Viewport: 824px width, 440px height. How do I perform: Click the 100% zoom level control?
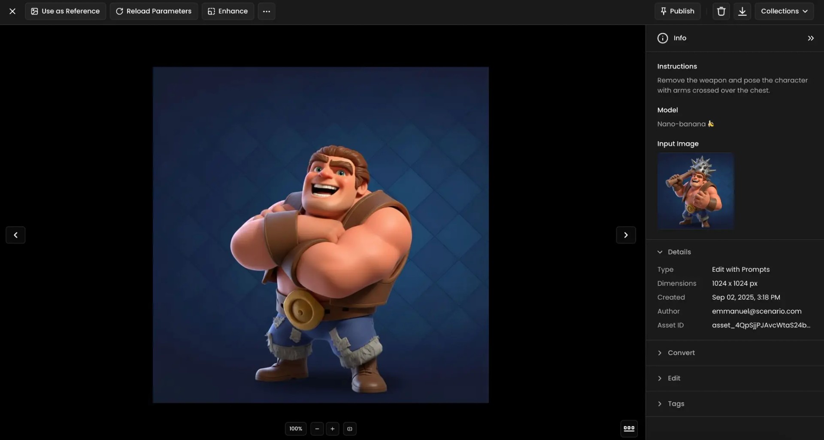295,428
